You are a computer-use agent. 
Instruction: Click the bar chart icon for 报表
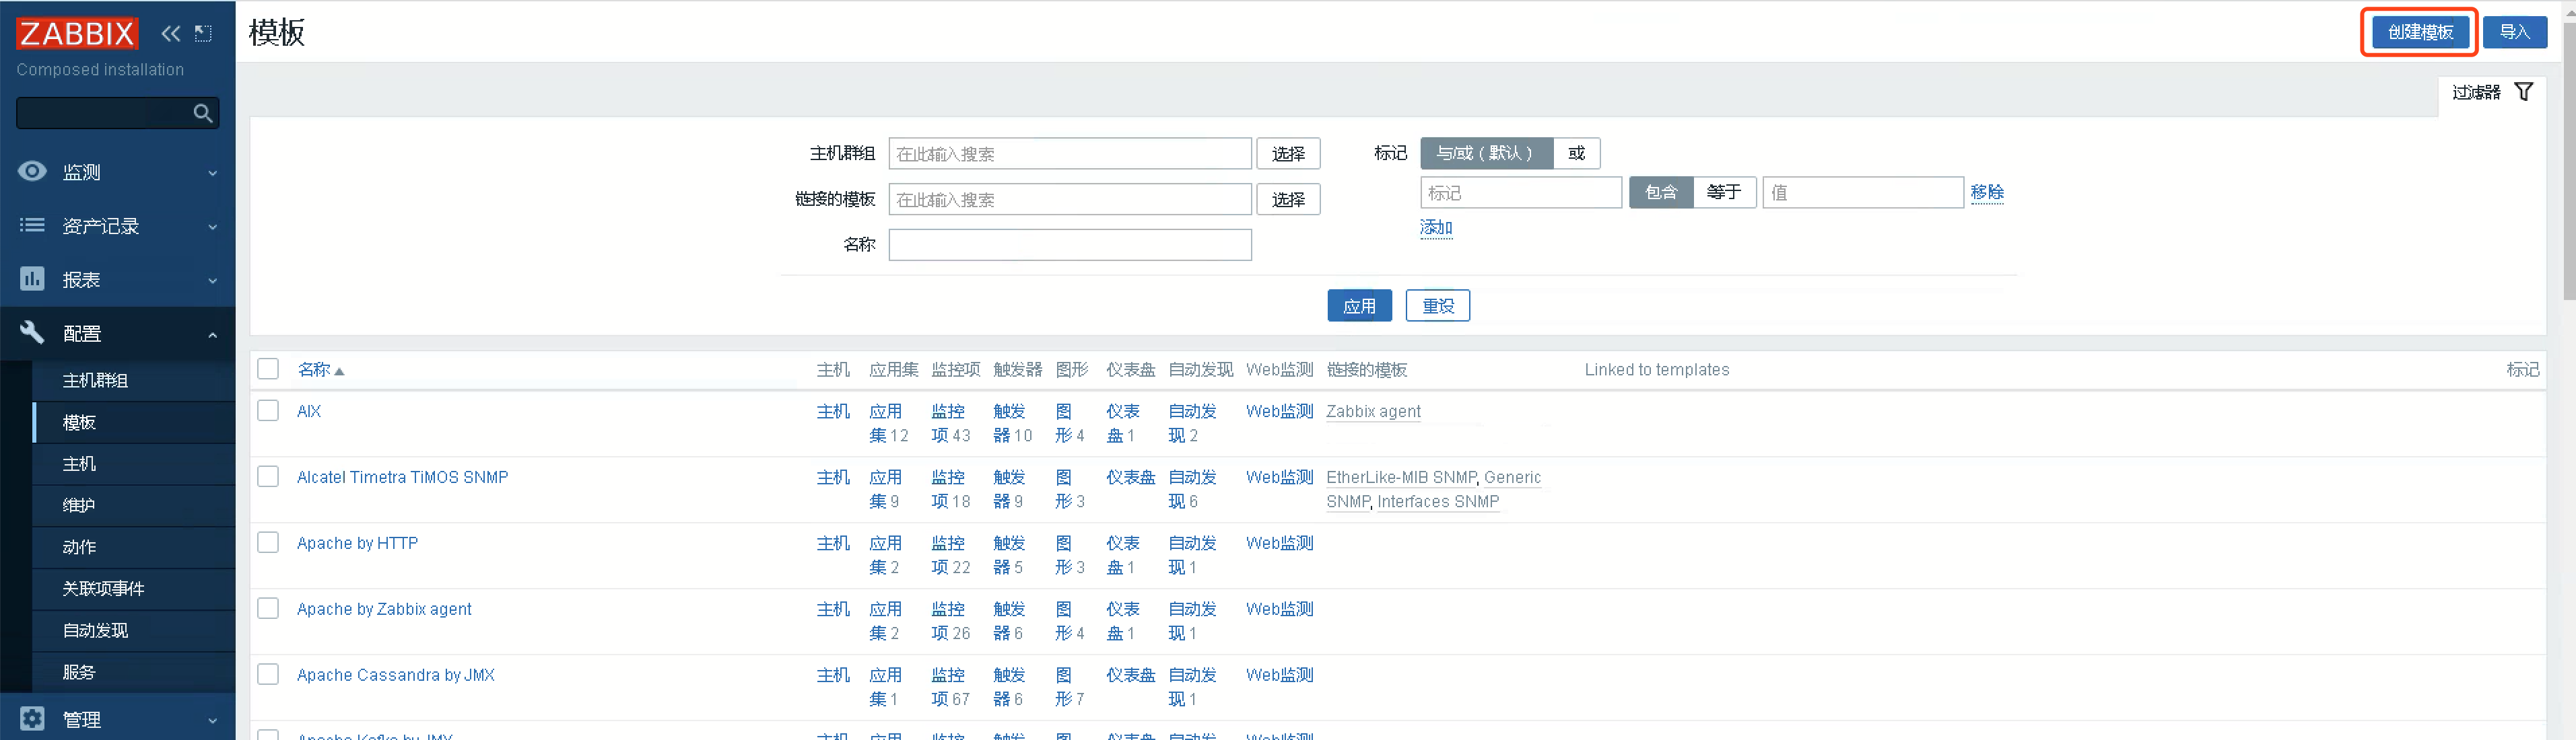point(32,279)
